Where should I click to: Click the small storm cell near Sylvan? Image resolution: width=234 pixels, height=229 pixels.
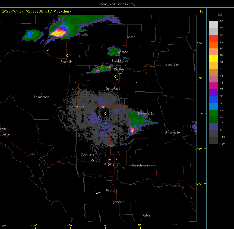coord(97,70)
